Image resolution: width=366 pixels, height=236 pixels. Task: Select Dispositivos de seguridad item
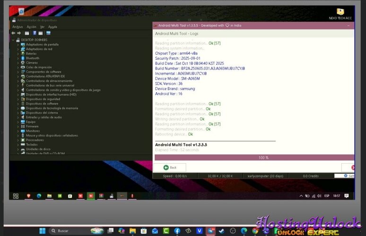[x=43, y=99]
